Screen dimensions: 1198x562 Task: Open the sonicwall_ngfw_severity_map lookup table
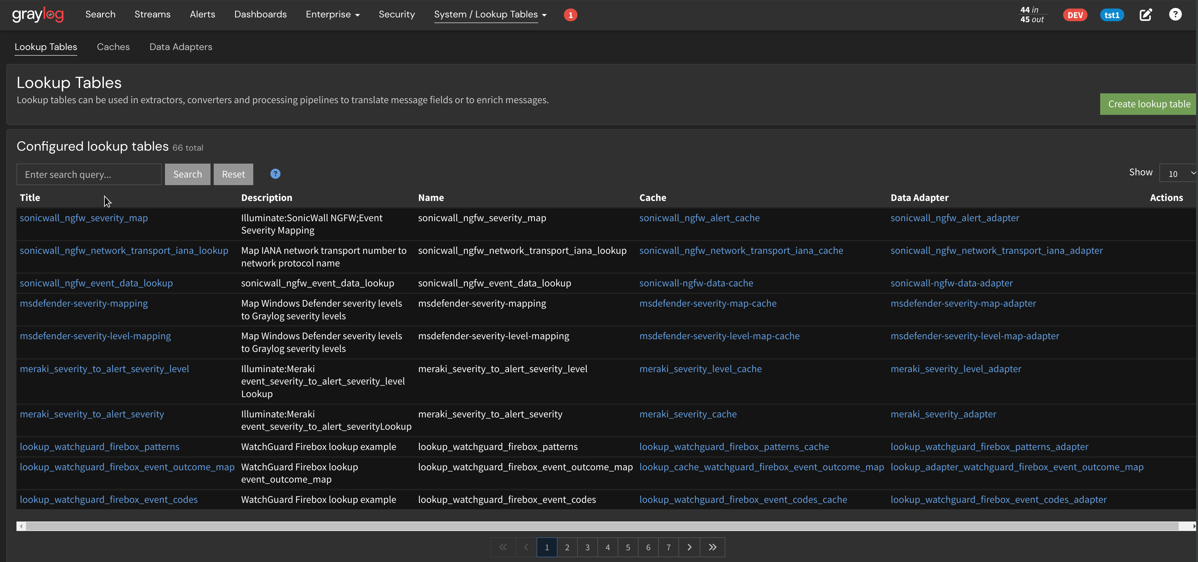[84, 217]
